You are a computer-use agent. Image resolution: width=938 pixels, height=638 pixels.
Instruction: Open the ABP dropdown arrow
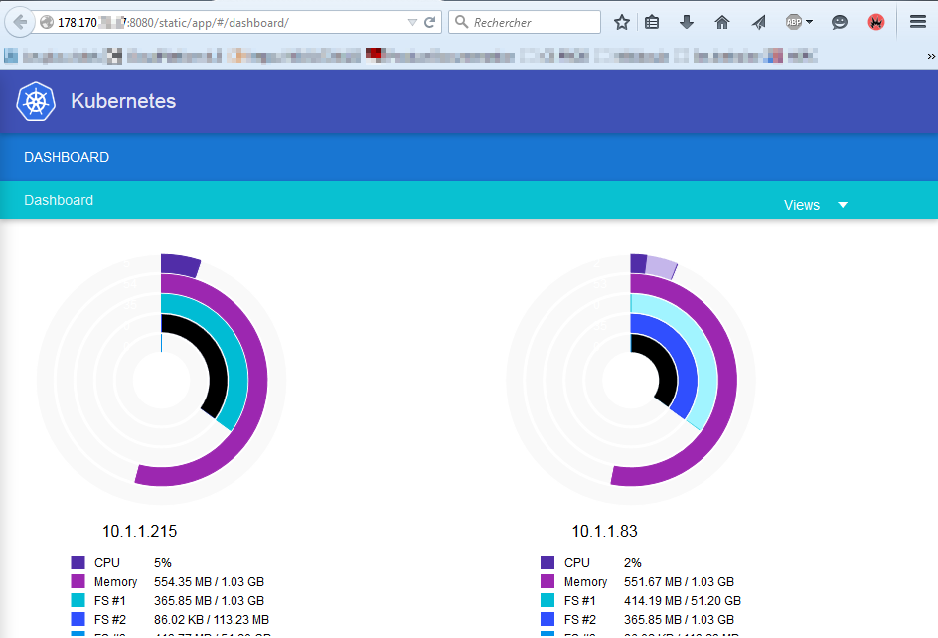click(809, 21)
